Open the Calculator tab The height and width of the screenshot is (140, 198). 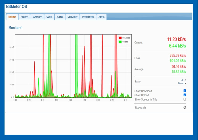pyautogui.click(x=72, y=17)
